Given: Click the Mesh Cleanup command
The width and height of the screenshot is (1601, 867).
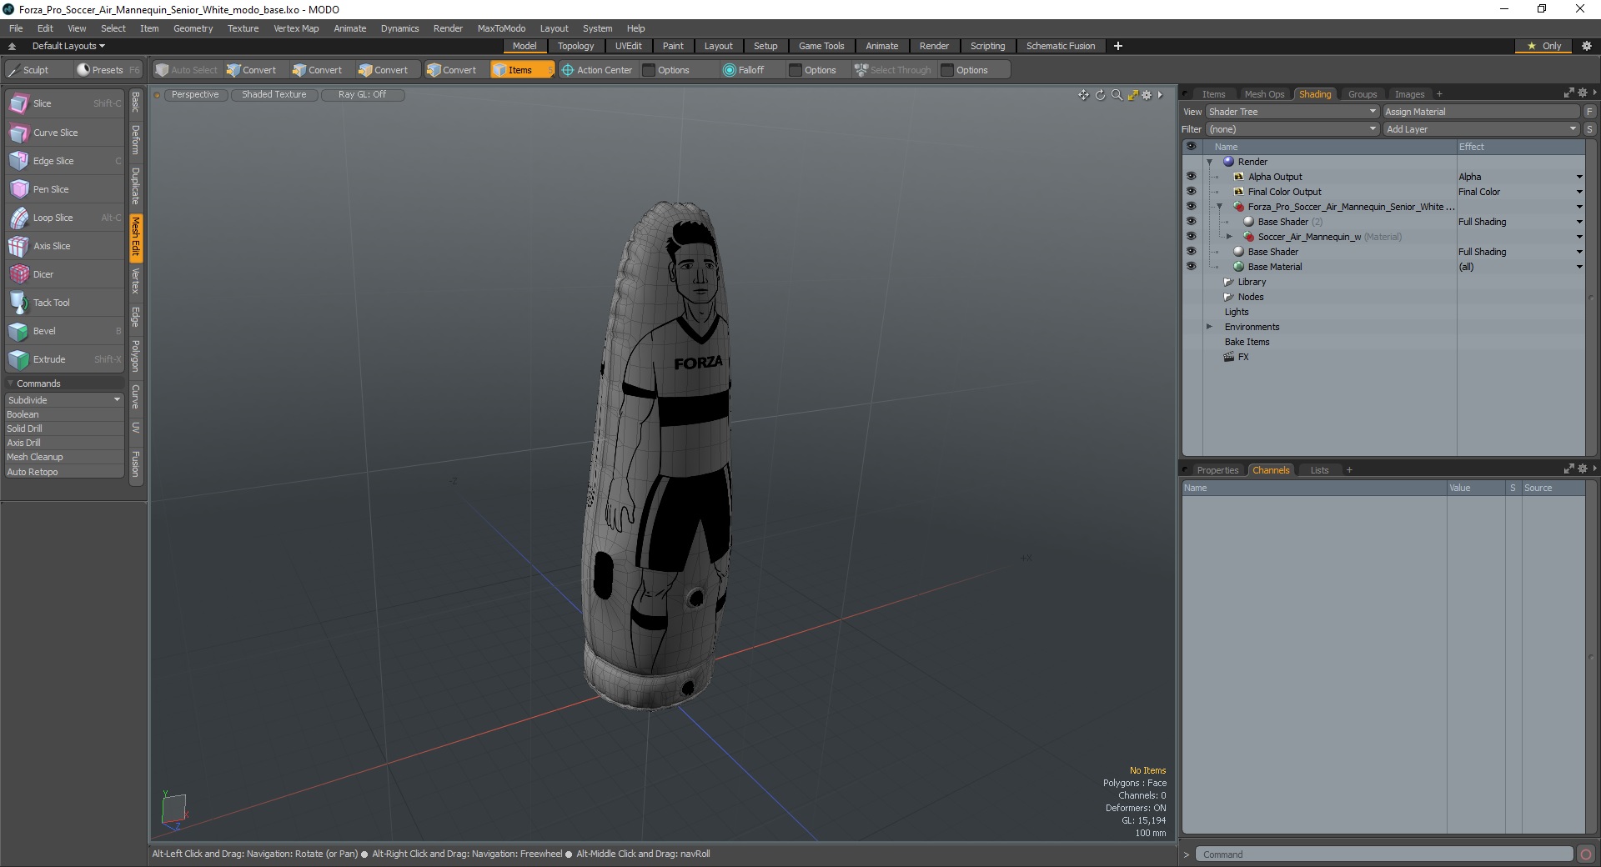Looking at the screenshot, I should [x=65, y=457].
